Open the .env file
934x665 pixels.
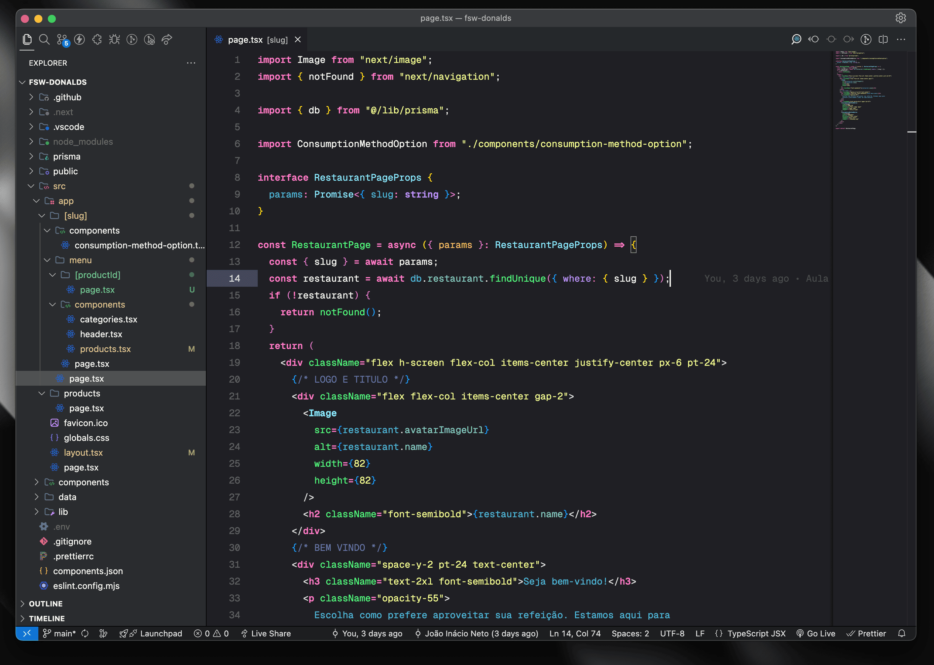coord(61,527)
